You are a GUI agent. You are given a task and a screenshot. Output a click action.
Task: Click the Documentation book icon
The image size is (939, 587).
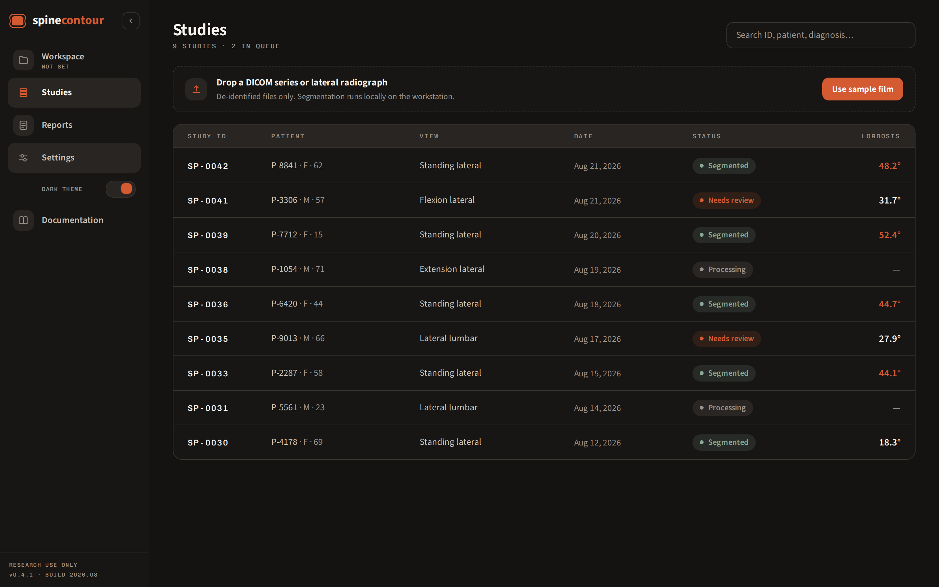(23, 220)
